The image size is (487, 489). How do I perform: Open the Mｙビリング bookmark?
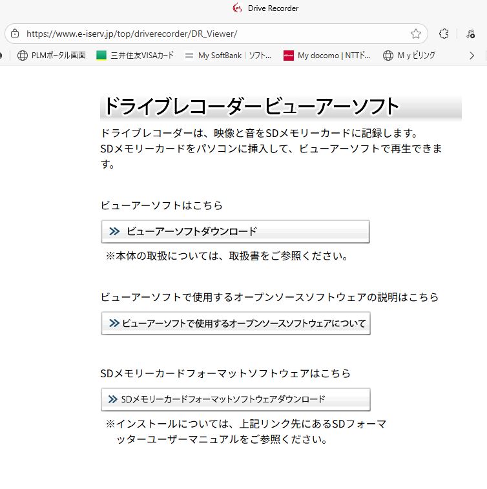pos(409,56)
